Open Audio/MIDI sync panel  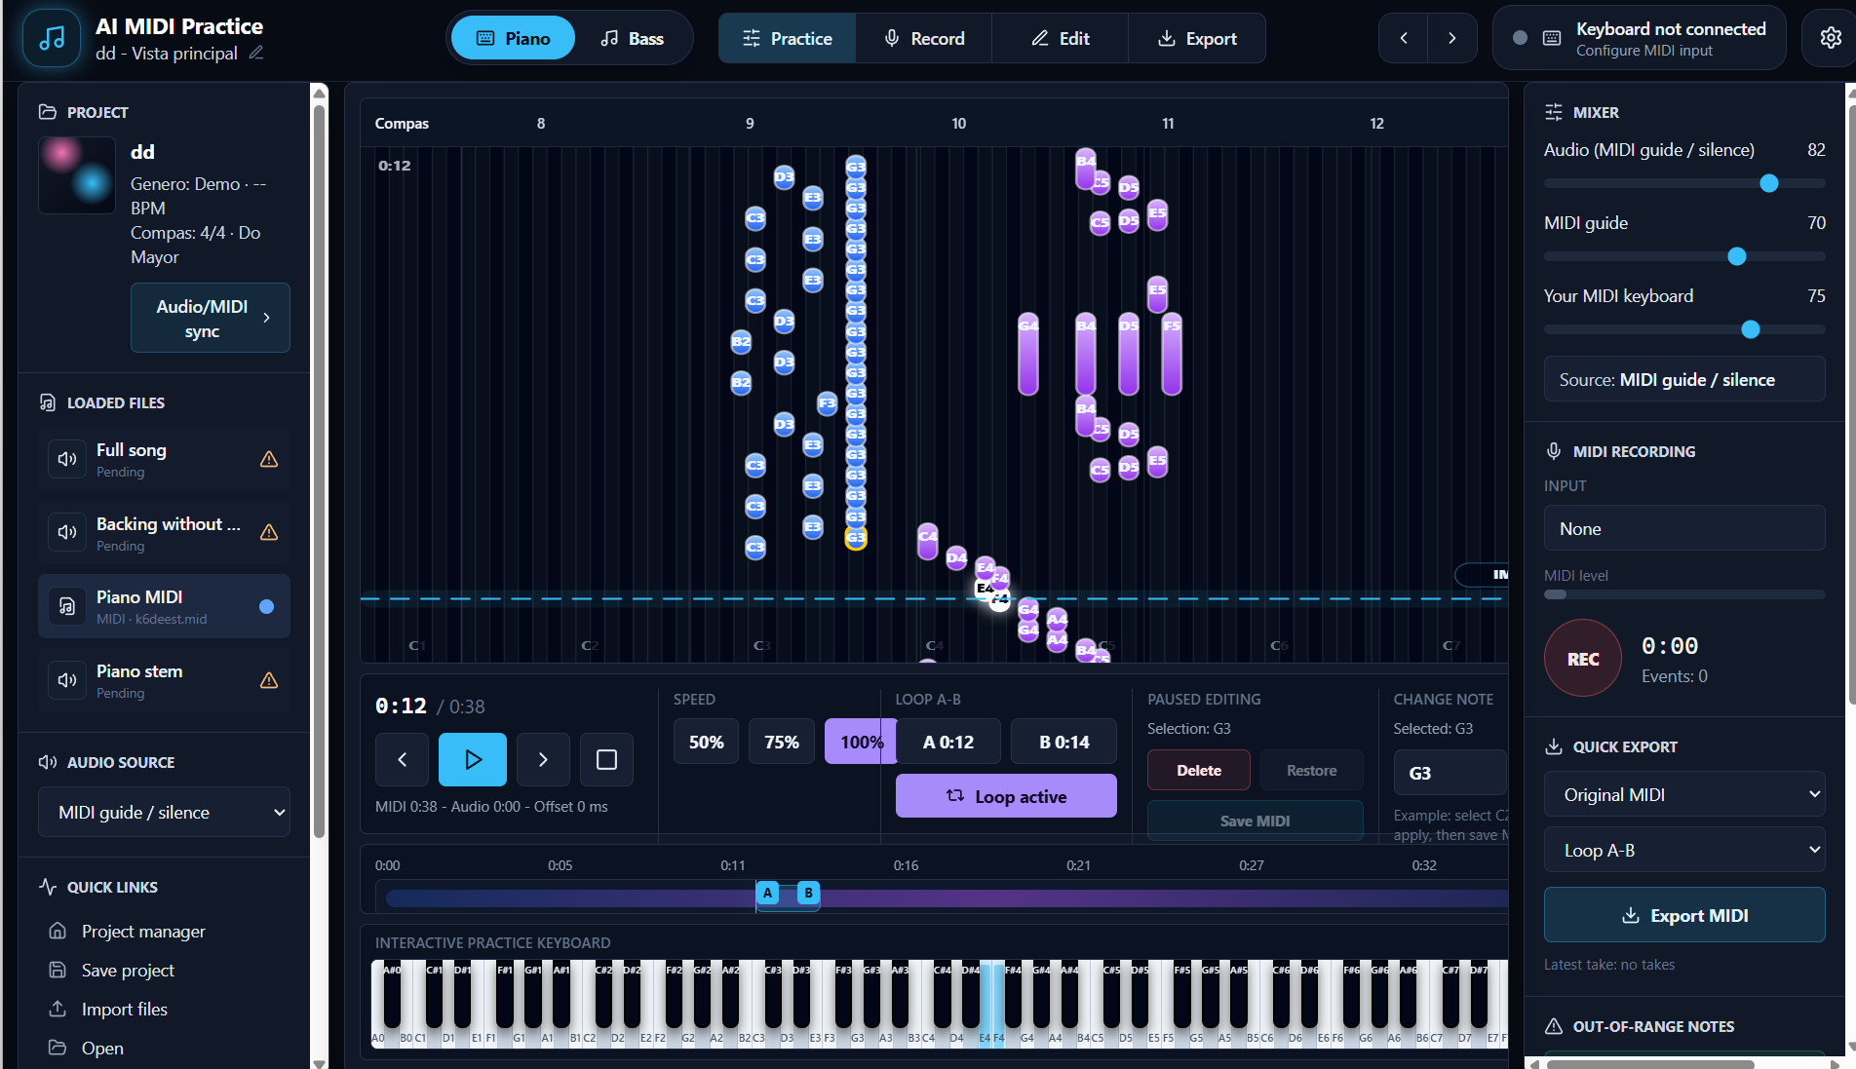point(211,318)
